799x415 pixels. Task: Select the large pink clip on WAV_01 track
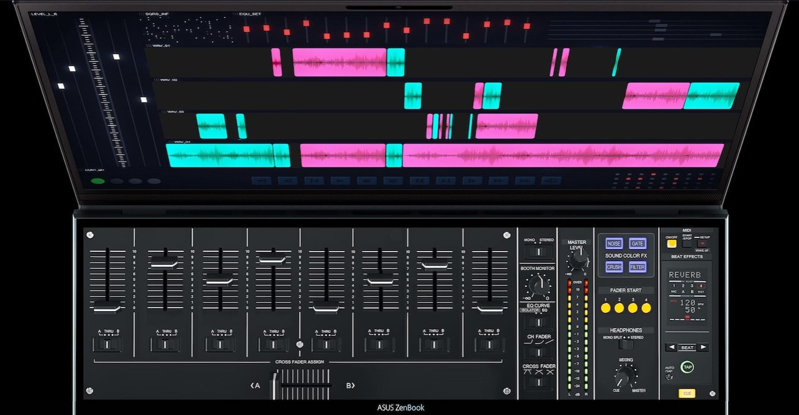point(339,62)
